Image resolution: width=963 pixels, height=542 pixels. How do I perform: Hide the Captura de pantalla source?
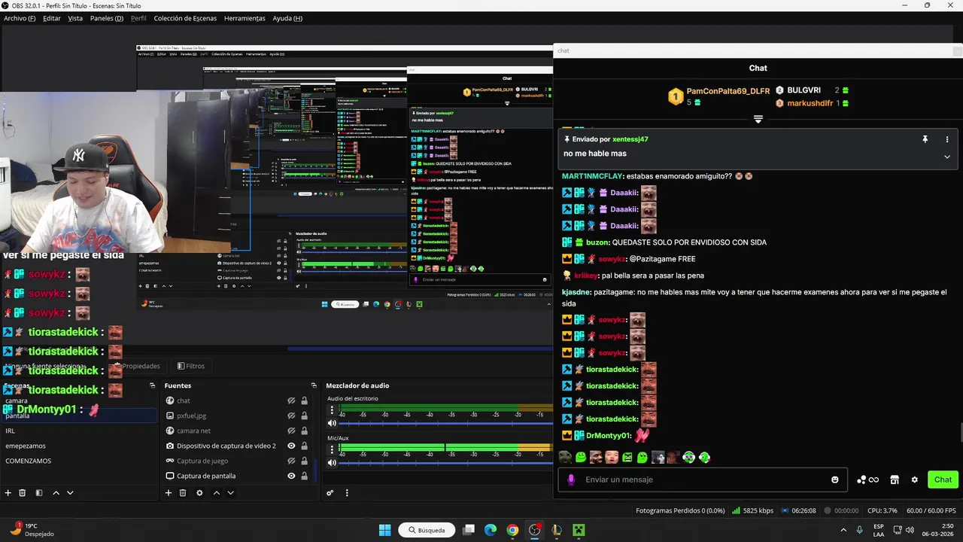tap(291, 476)
